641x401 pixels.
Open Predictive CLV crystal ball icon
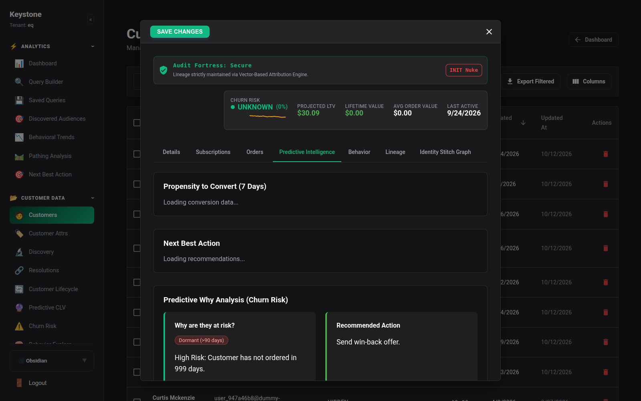pyautogui.click(x=19, y=308)
